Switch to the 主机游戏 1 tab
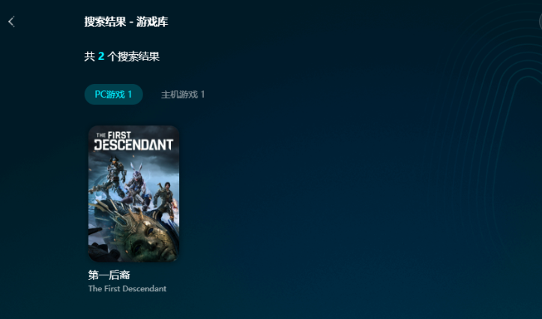The image size is (542, 319). pyautogui.click(x=183, y=95)
